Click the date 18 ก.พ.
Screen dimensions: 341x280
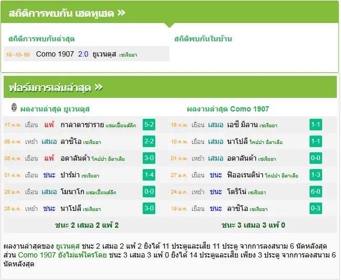pos(179,125)
